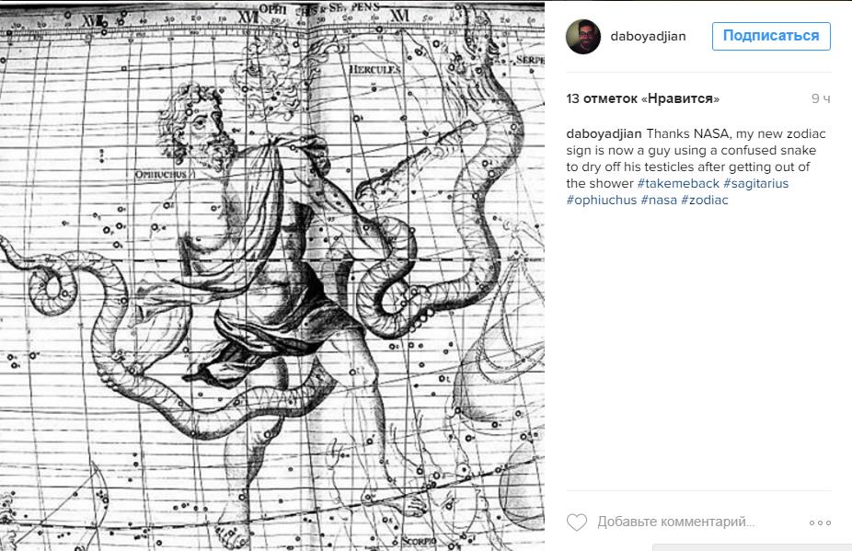Open the #ophiuchus hashtag

[602, 200]
